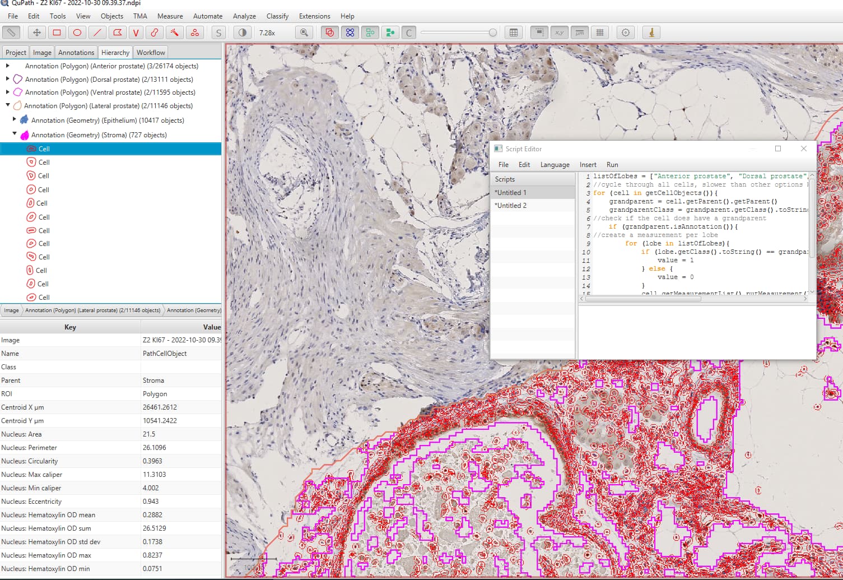Select the Points counting tool

click(x=194, y=33)
